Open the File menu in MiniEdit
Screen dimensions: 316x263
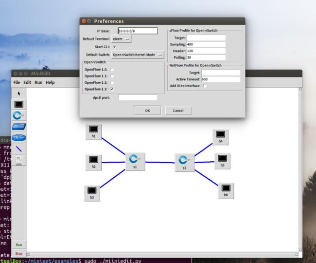tap(17, 82)
